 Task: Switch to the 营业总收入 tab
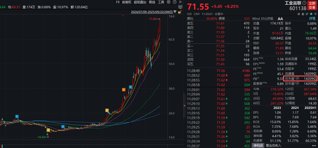click(274, 146)
